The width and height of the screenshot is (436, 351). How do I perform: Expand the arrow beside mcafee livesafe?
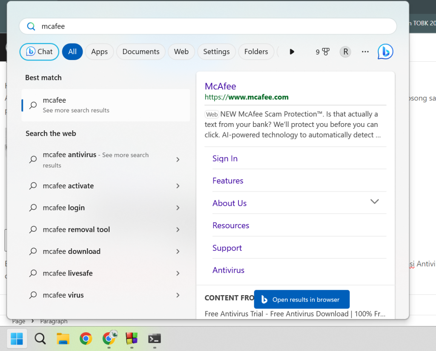(178, 273)
